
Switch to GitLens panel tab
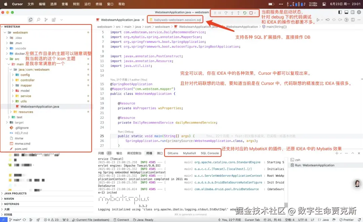click(173, 153)
